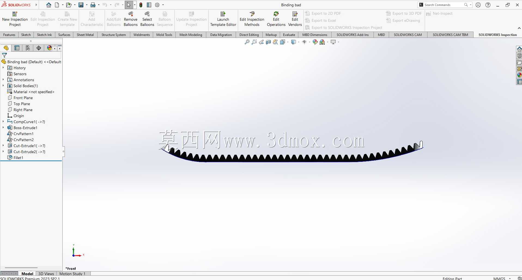Open the 3D Views bottom tab

click(x=46, y=274)
